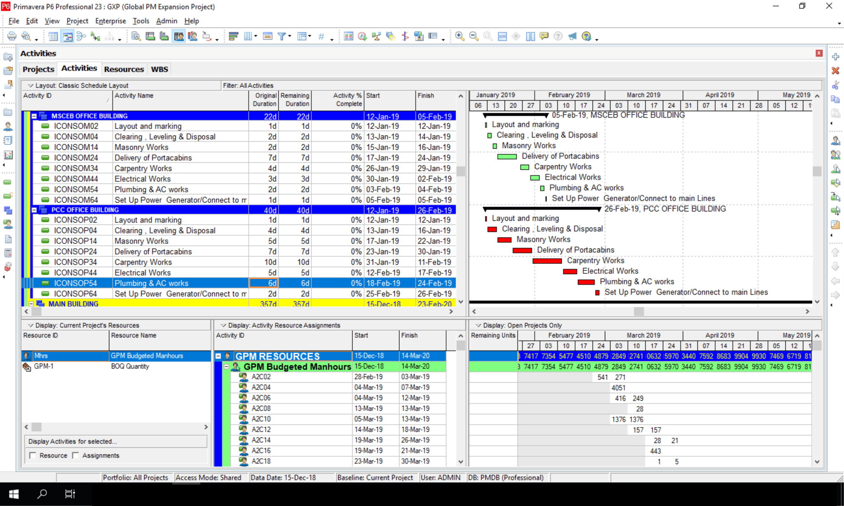
Task: Collapse the MSCEB OFFICE BUILDING group
Action: coord(34,116)
